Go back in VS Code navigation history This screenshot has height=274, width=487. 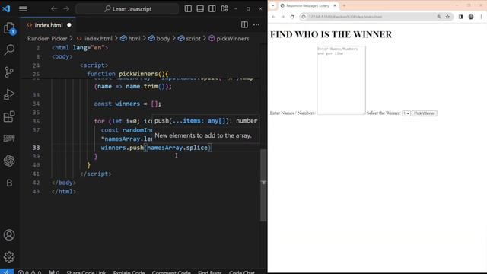(54, 8)
